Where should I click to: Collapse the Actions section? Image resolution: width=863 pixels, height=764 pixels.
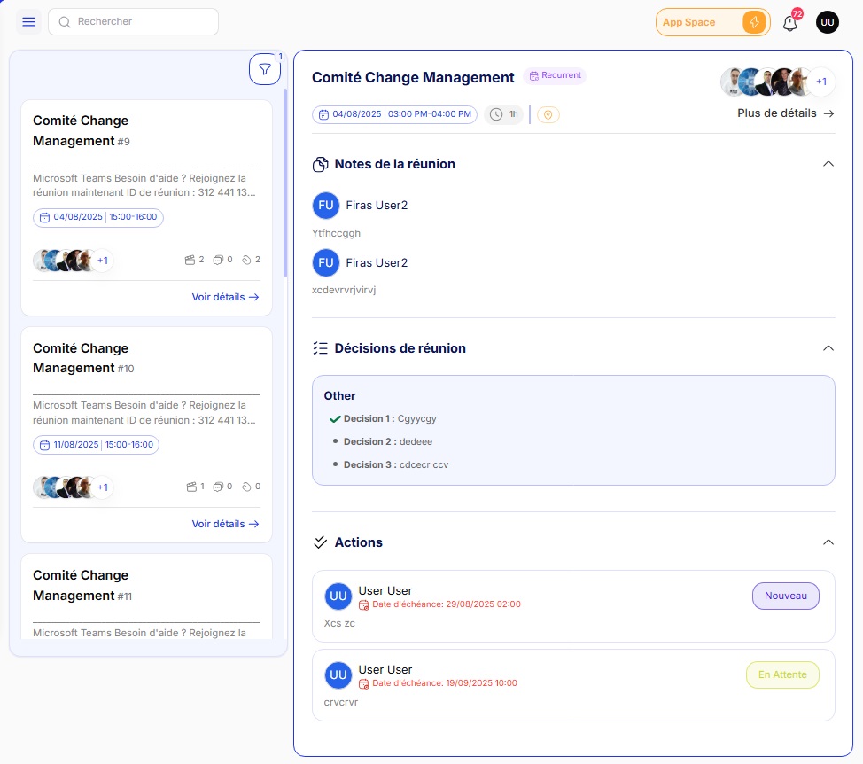(828, 542)
